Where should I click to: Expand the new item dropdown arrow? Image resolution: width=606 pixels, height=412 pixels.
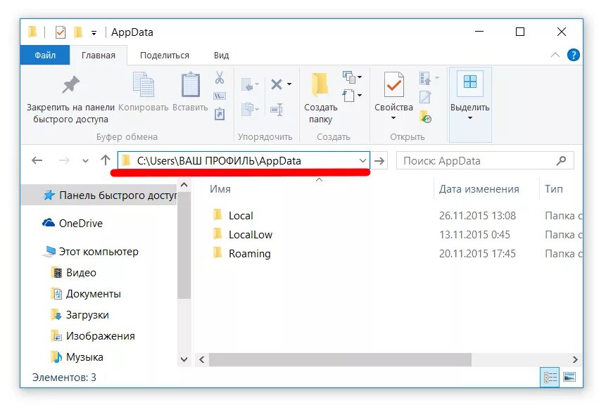coord(360,77)
